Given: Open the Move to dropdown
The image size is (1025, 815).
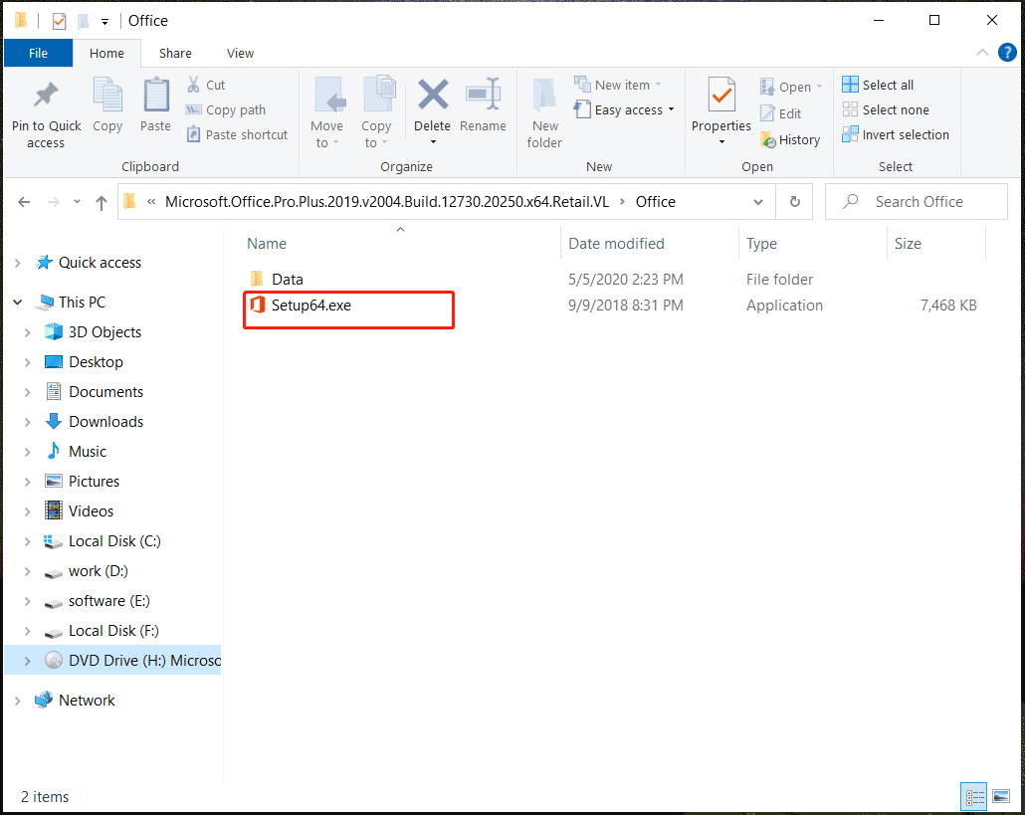Looking at the screenshot, I should tap(327, 114).
